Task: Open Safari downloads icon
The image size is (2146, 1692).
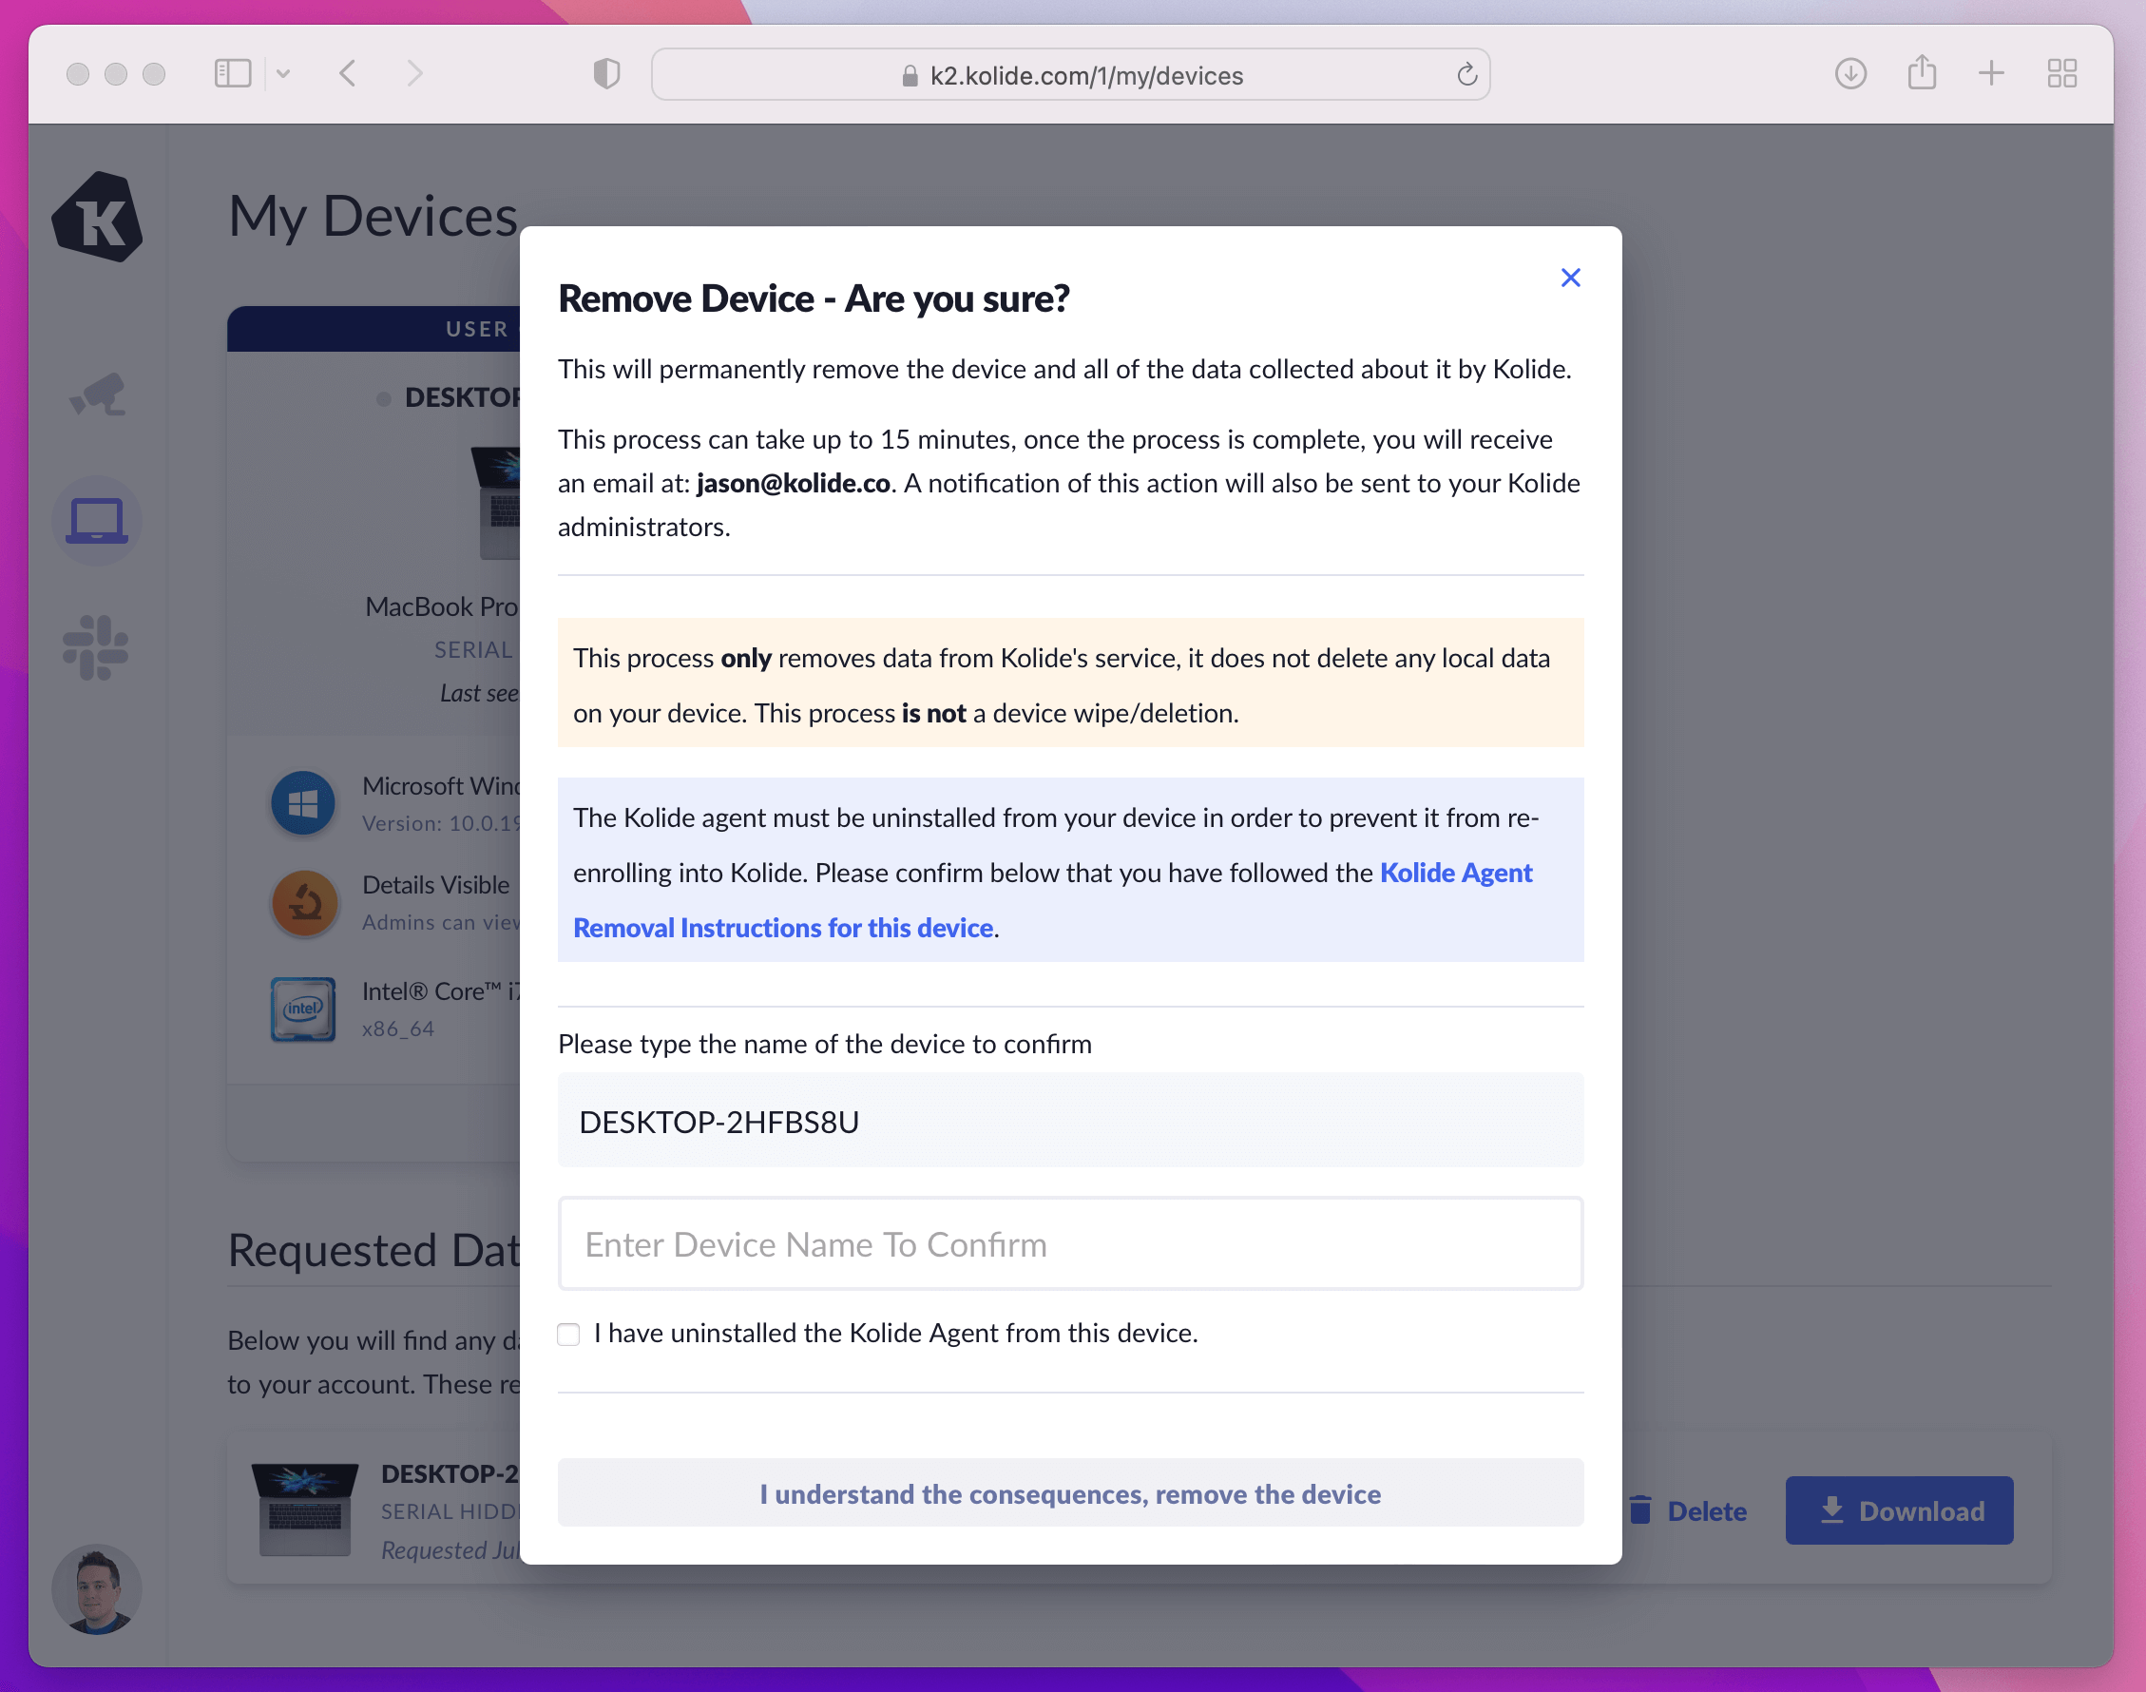Action: point(1849,73)
